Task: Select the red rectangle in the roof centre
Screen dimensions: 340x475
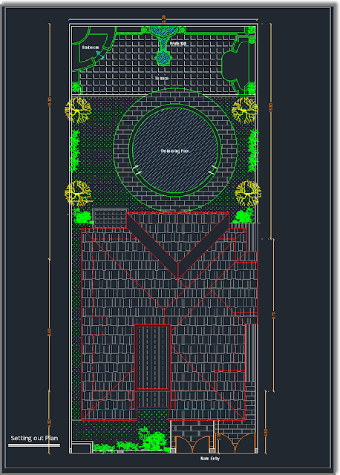Action: pyautogui.click(x=152, y=358)
